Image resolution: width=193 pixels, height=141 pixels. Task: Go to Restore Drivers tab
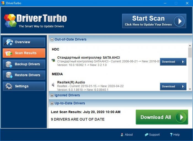click(24, 75)
